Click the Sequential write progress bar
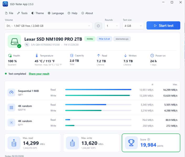 (x=98, y=96)
